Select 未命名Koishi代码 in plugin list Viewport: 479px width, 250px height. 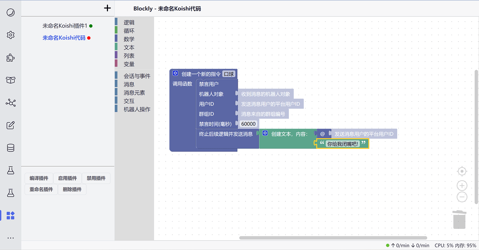click(x=64, y=38)
